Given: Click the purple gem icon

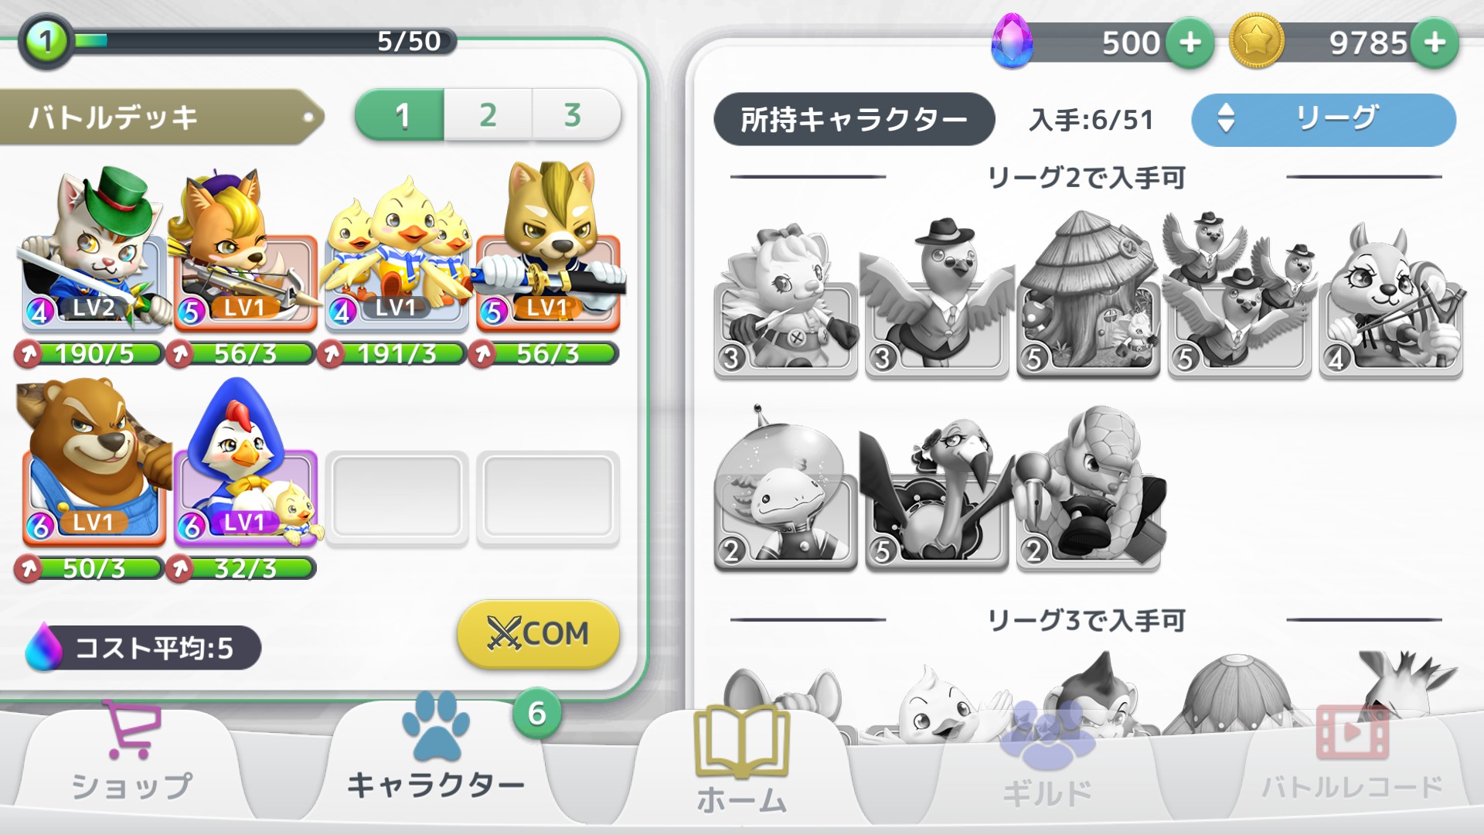Looking at the screenshot, I should [x=1013, y=43].
